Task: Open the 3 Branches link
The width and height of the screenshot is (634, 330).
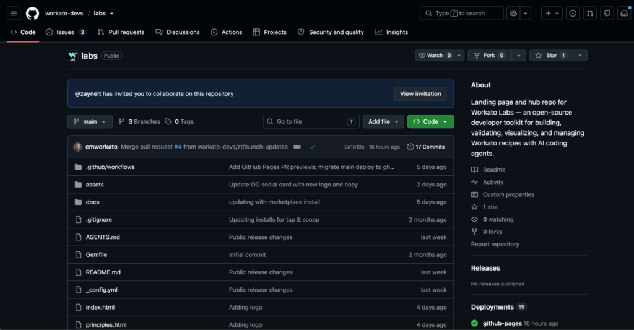Action: [139, 122]
